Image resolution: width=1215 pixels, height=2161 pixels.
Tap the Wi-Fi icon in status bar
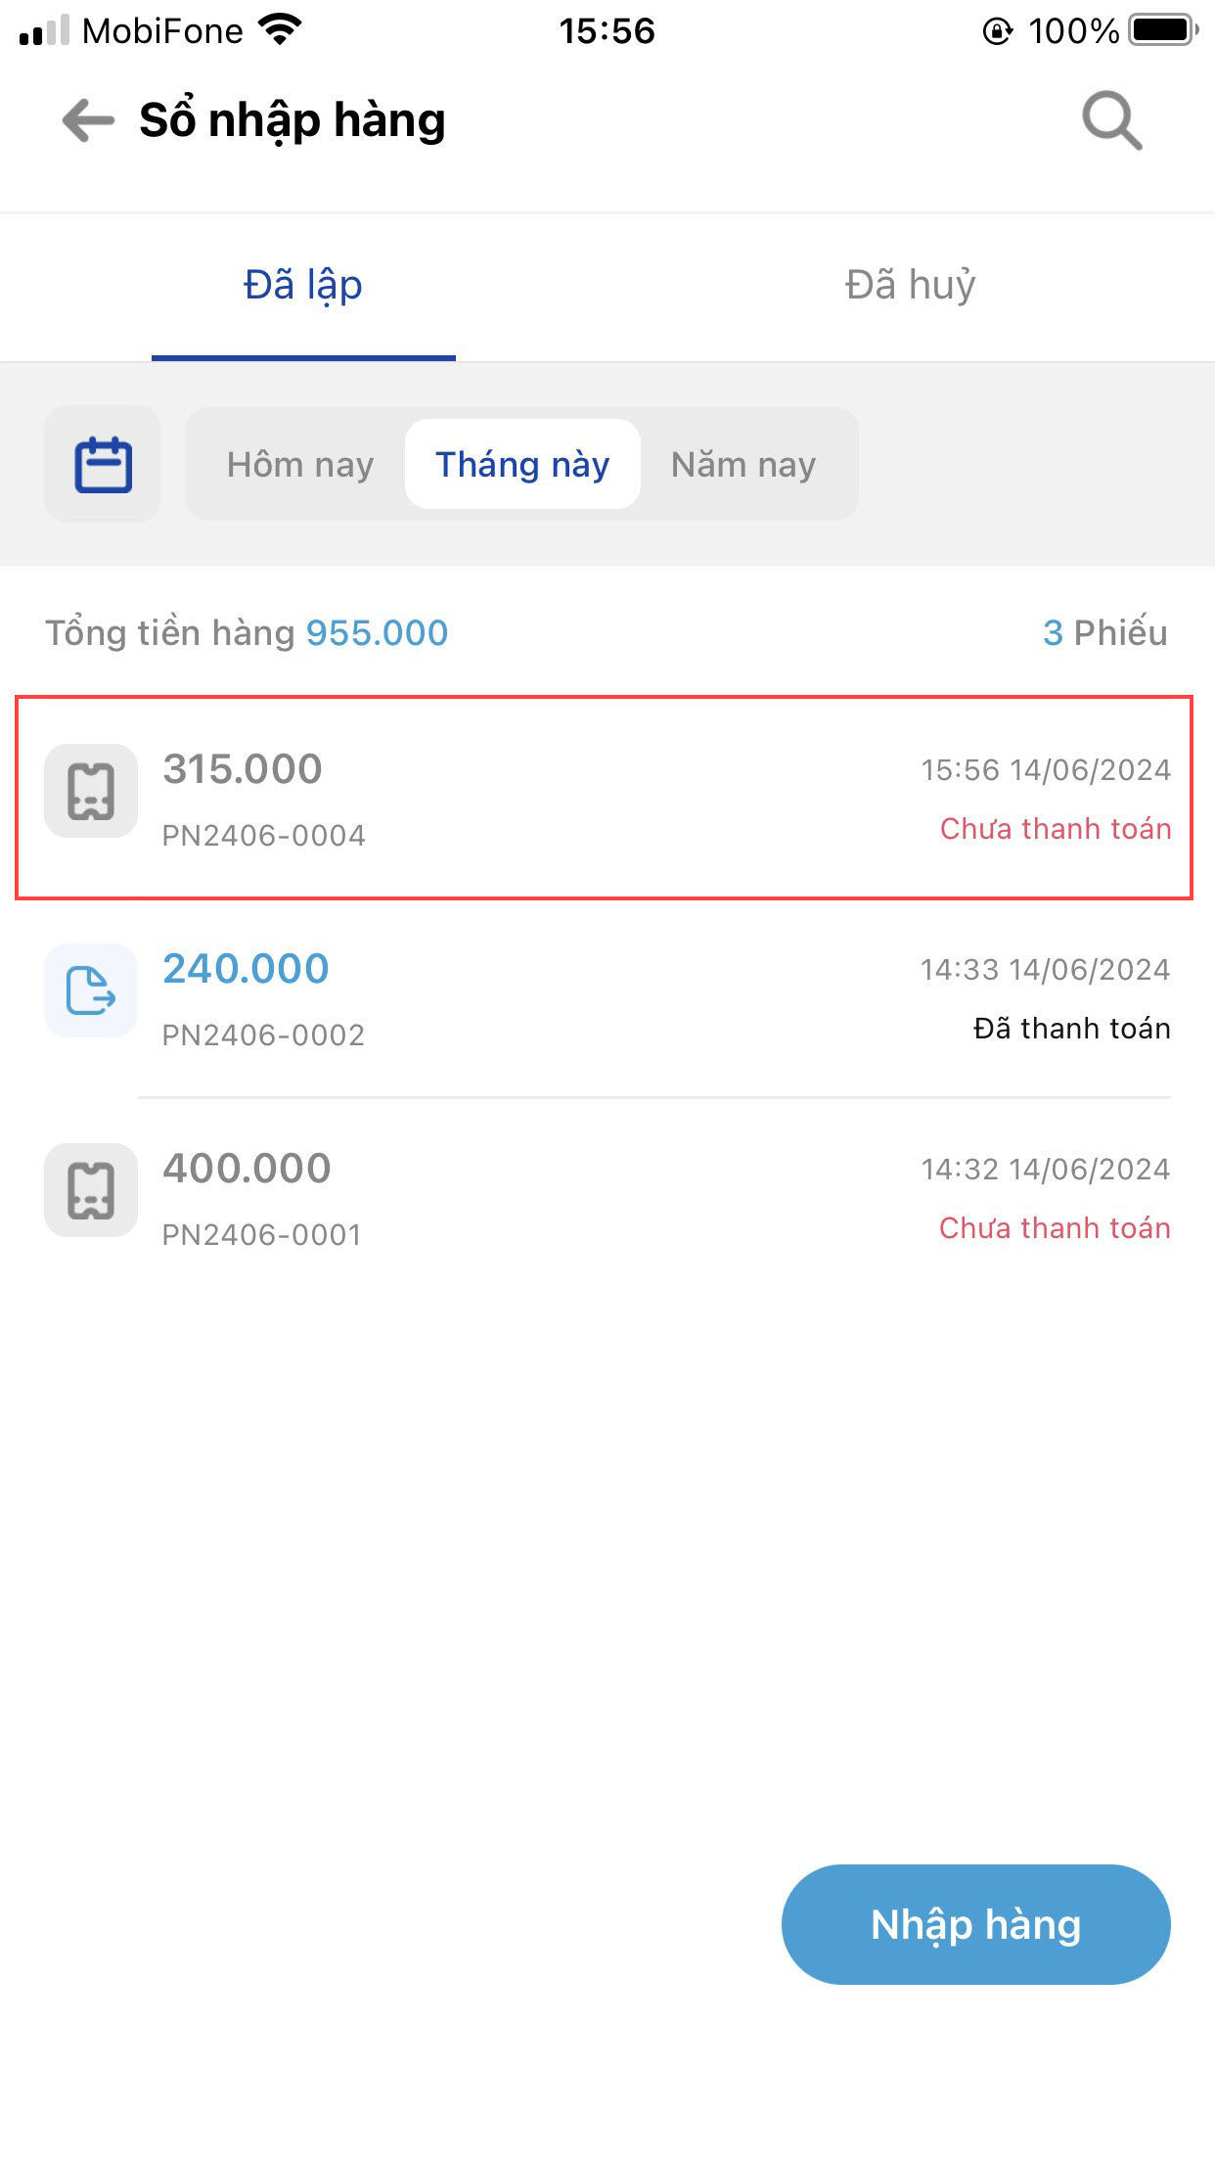281,30
